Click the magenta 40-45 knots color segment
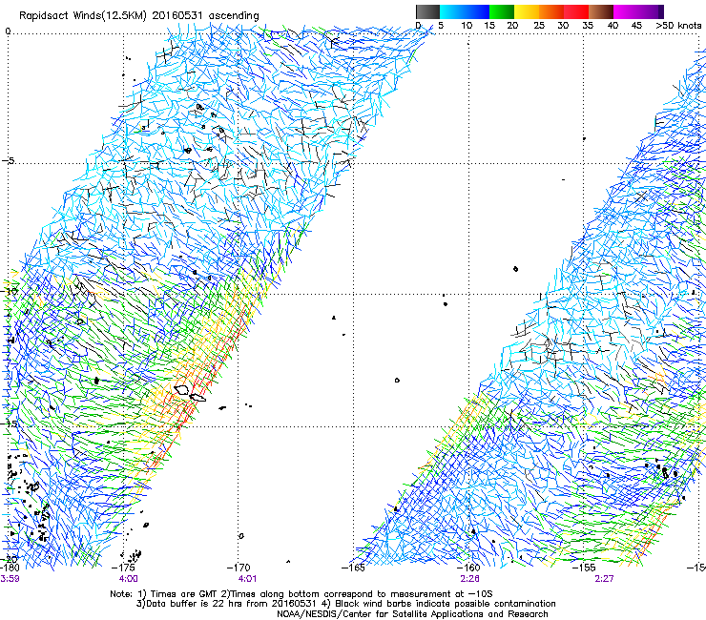The image size is (706, 620). 626,11
